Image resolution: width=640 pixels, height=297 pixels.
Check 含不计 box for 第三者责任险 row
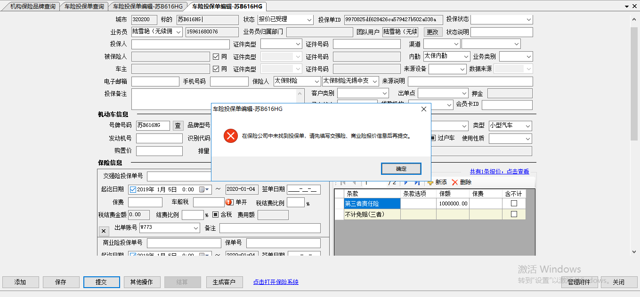tap(514, 203)
